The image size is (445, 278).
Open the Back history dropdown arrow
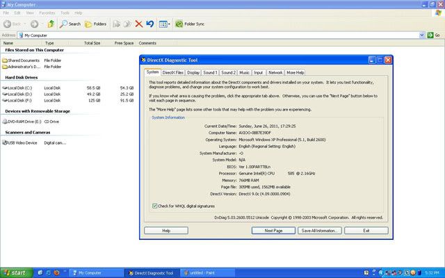click(x=25, y=24)
